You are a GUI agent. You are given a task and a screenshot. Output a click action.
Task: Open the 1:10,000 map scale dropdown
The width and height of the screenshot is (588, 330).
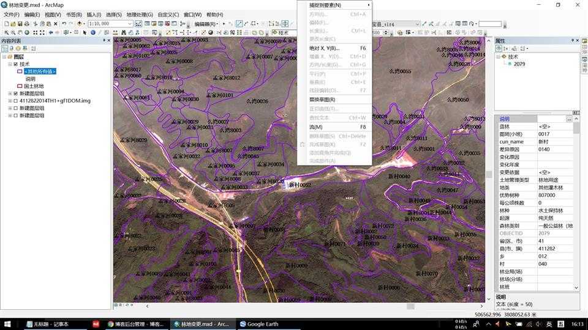coord(130,24)
